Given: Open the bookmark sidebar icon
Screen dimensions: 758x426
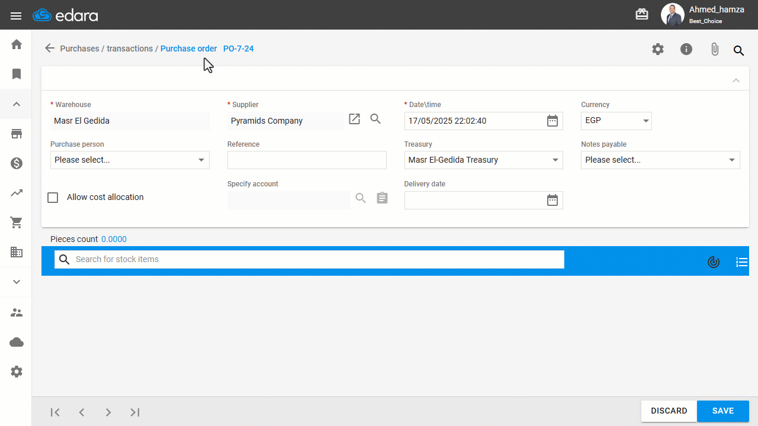Looking at the screenshot, I should [17, 74].
